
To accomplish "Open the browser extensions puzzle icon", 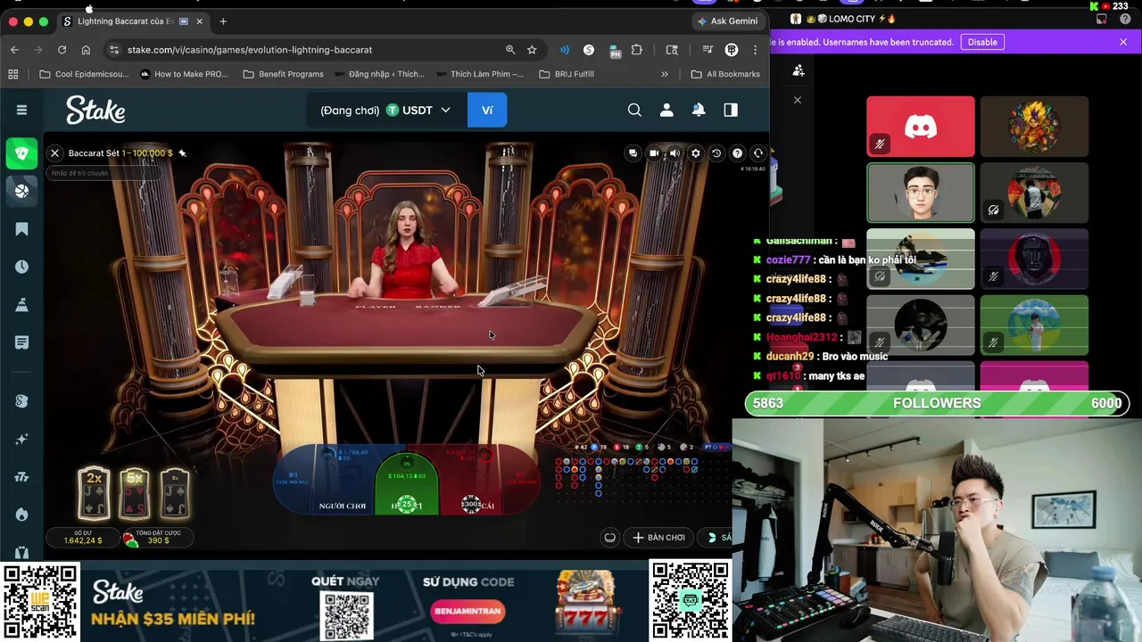I will (x=636, y=50).
